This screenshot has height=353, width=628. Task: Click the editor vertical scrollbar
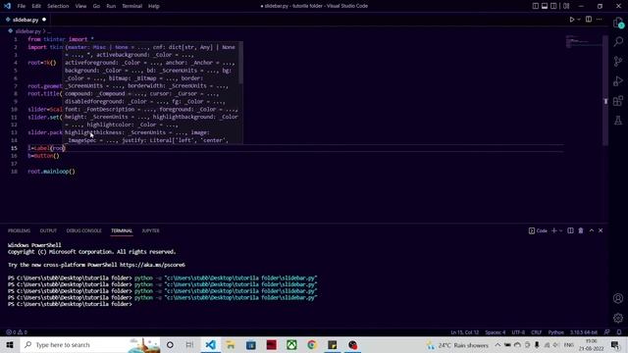(x=605, y=90)
